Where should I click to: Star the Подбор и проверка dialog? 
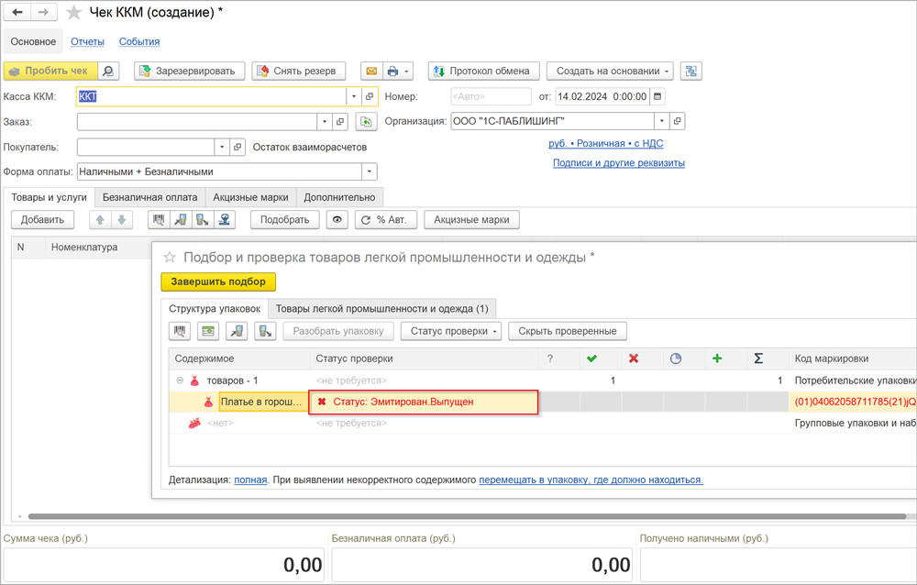[170, 258]
